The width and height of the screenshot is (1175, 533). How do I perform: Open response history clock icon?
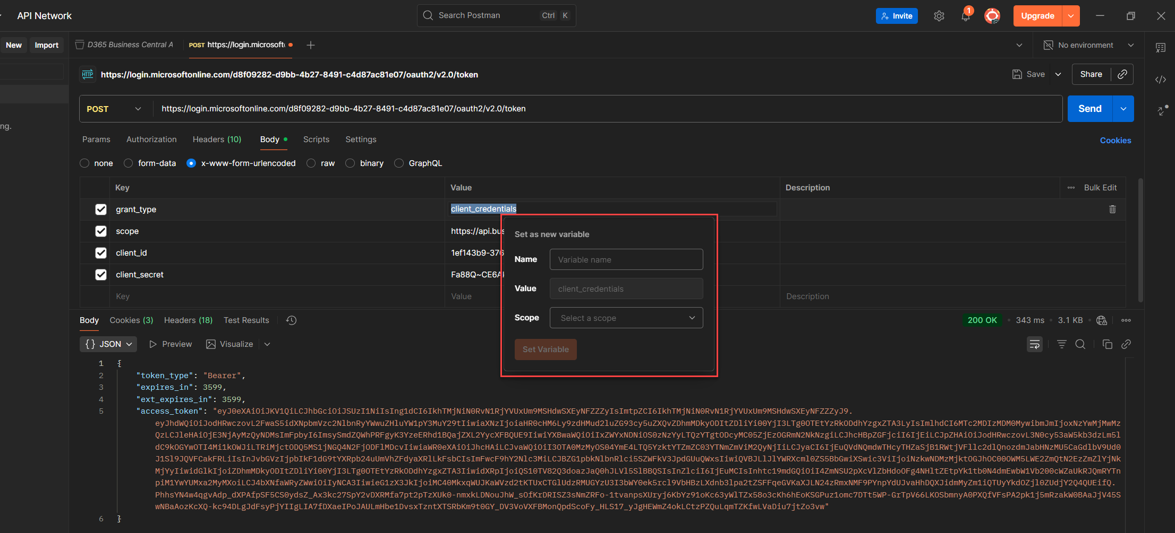point(291,320)
